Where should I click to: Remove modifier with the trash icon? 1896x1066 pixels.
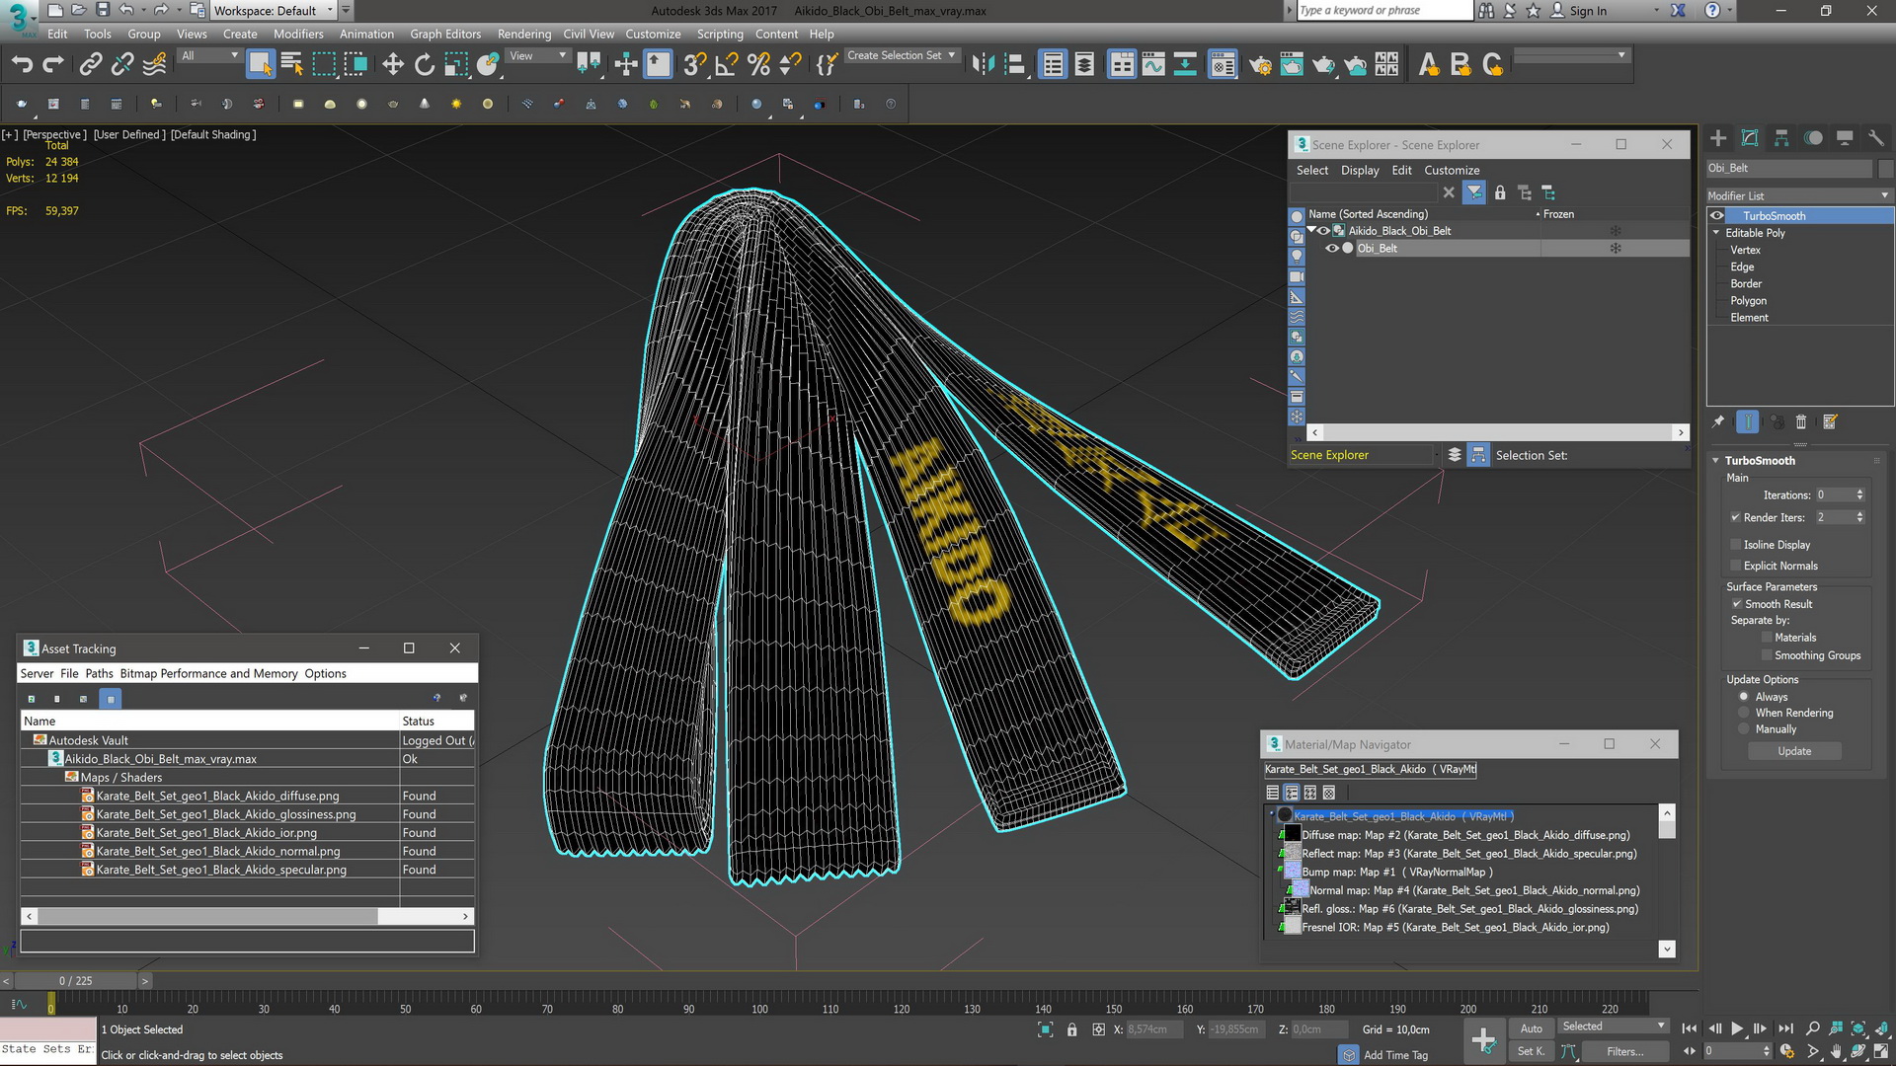[1801, 421]
